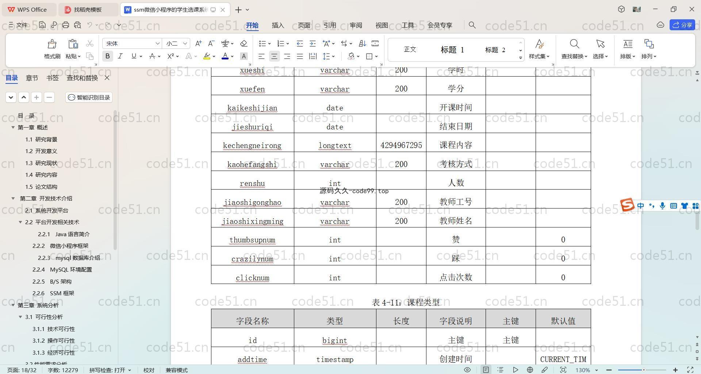The height and width of the screenshot is (374, 701).
Task: Open the line spacing dropdown
Action: tap(333, 56)
